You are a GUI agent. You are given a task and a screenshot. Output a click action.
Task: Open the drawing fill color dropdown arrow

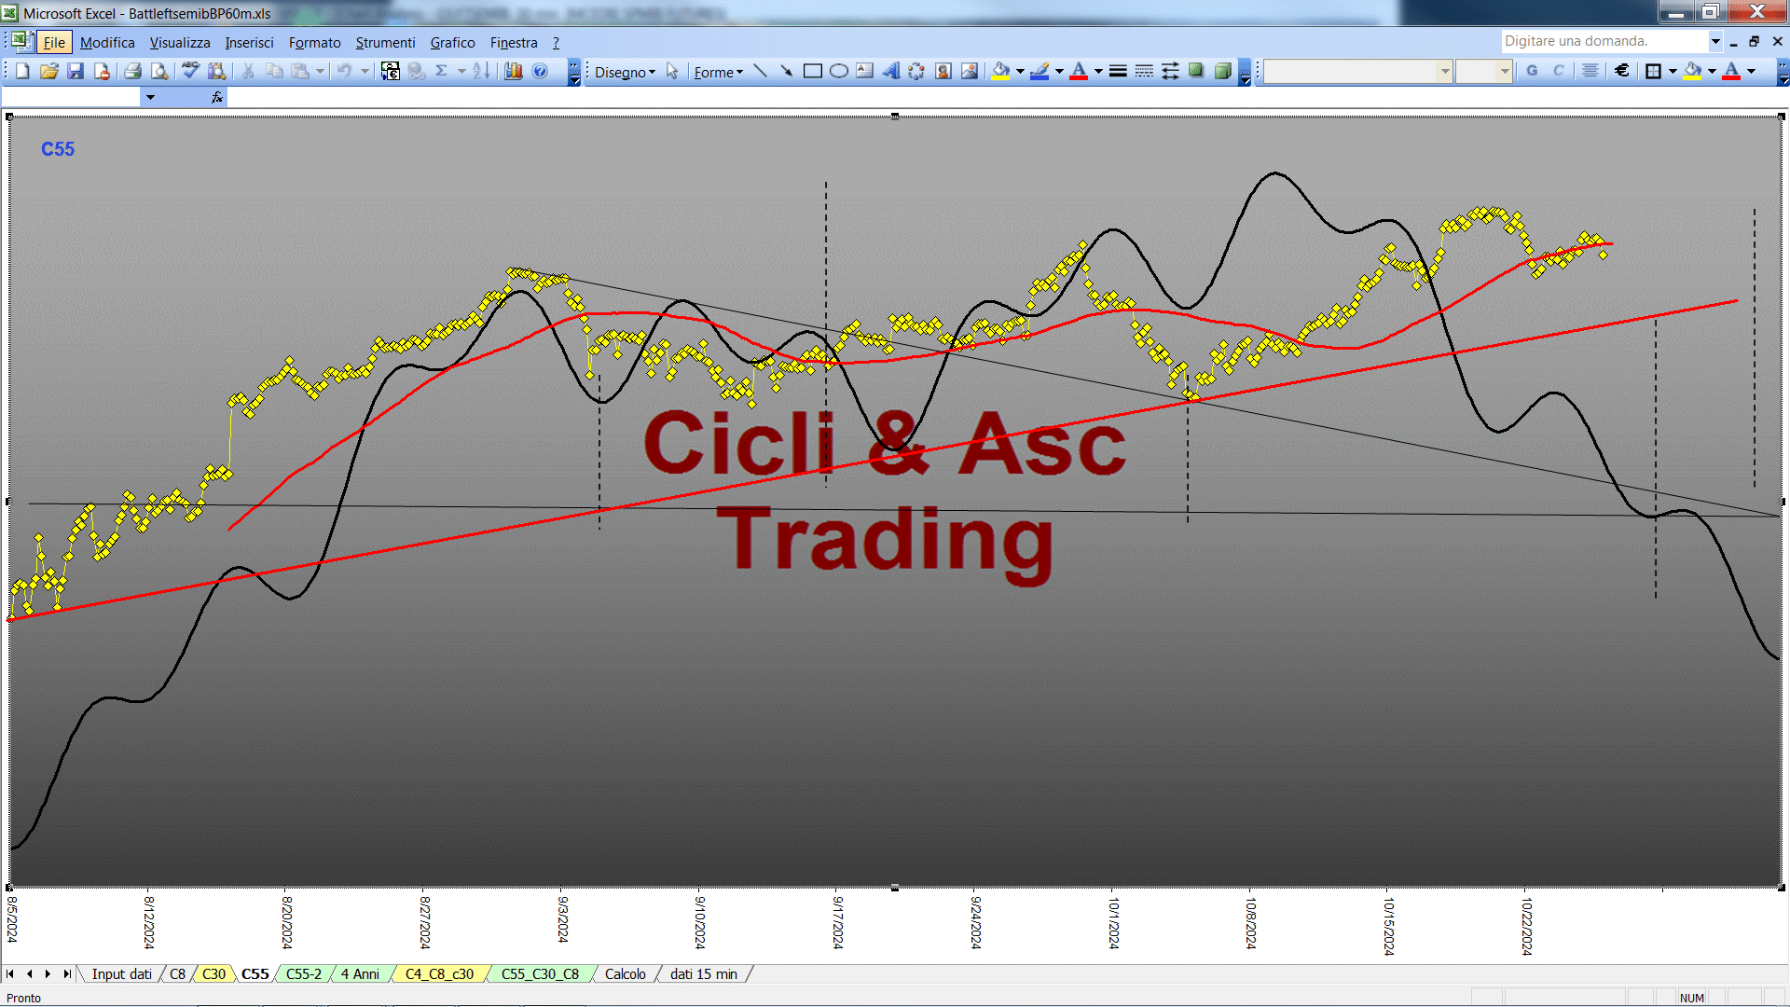(1020, 71)
